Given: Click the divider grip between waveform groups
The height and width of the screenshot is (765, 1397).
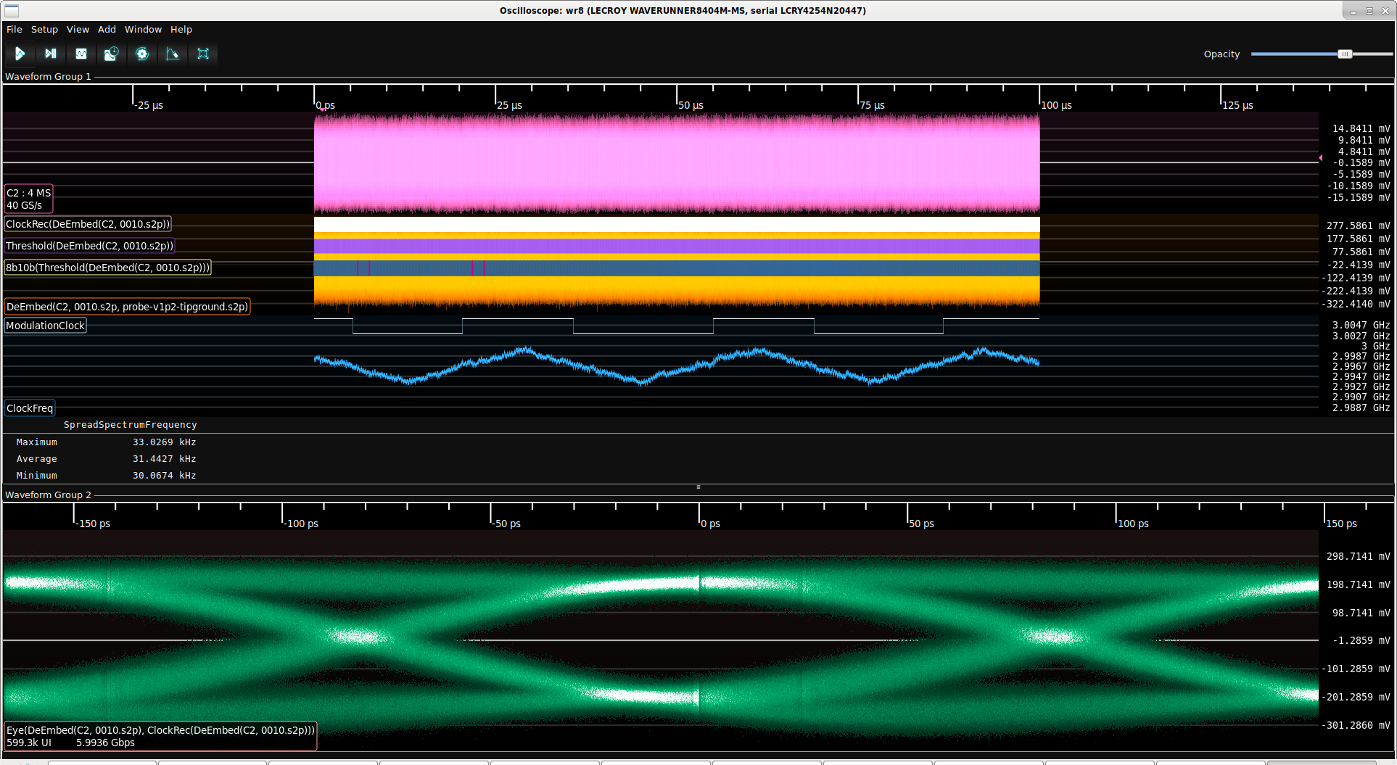Looking at the screenshot, I should (x=698, y=487).
